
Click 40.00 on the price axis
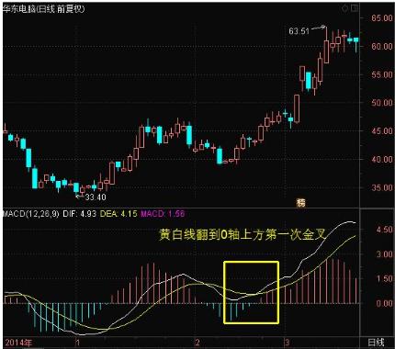pyautogui.click(x=382, y=160)
